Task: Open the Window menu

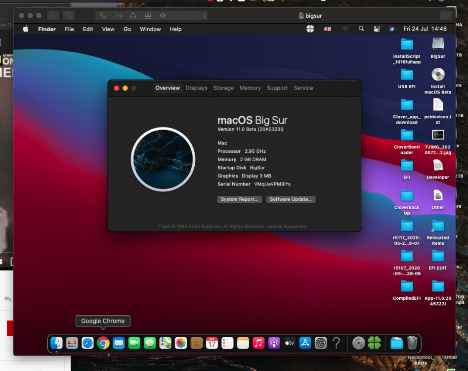Action: 150,29
